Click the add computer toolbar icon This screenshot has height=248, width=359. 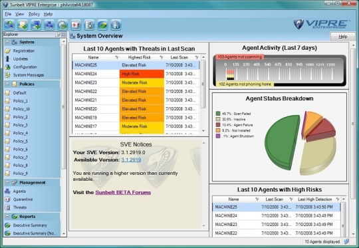point(36,25)
